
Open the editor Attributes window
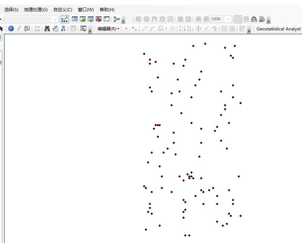point(224,29)
